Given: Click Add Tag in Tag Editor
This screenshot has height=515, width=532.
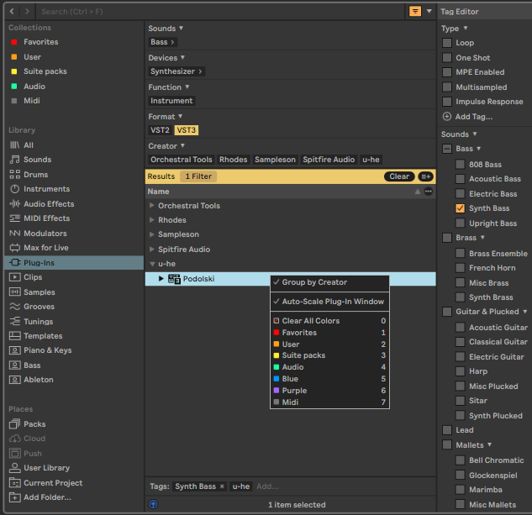Looking at the screenshot, I should coord(468,117).
